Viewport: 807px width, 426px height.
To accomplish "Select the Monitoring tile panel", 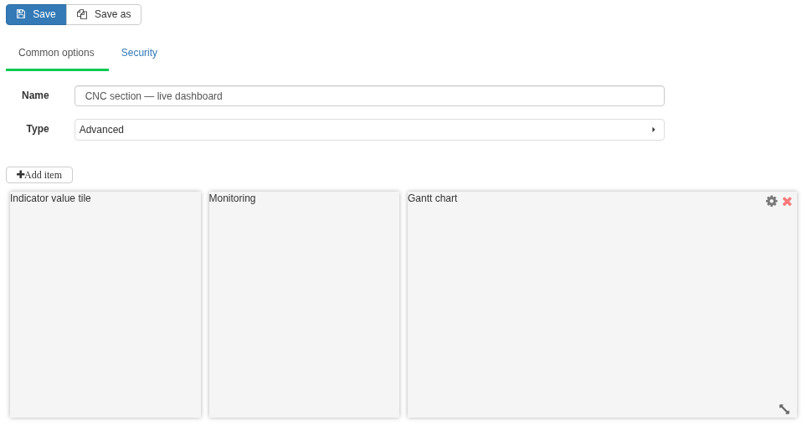I will (304, 305).
